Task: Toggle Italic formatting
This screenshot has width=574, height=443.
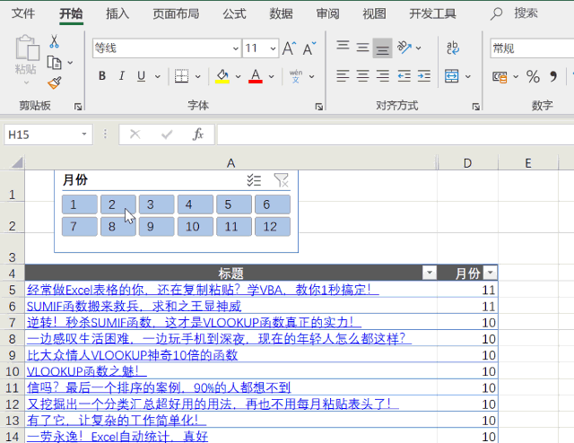Action: [122, 76]
